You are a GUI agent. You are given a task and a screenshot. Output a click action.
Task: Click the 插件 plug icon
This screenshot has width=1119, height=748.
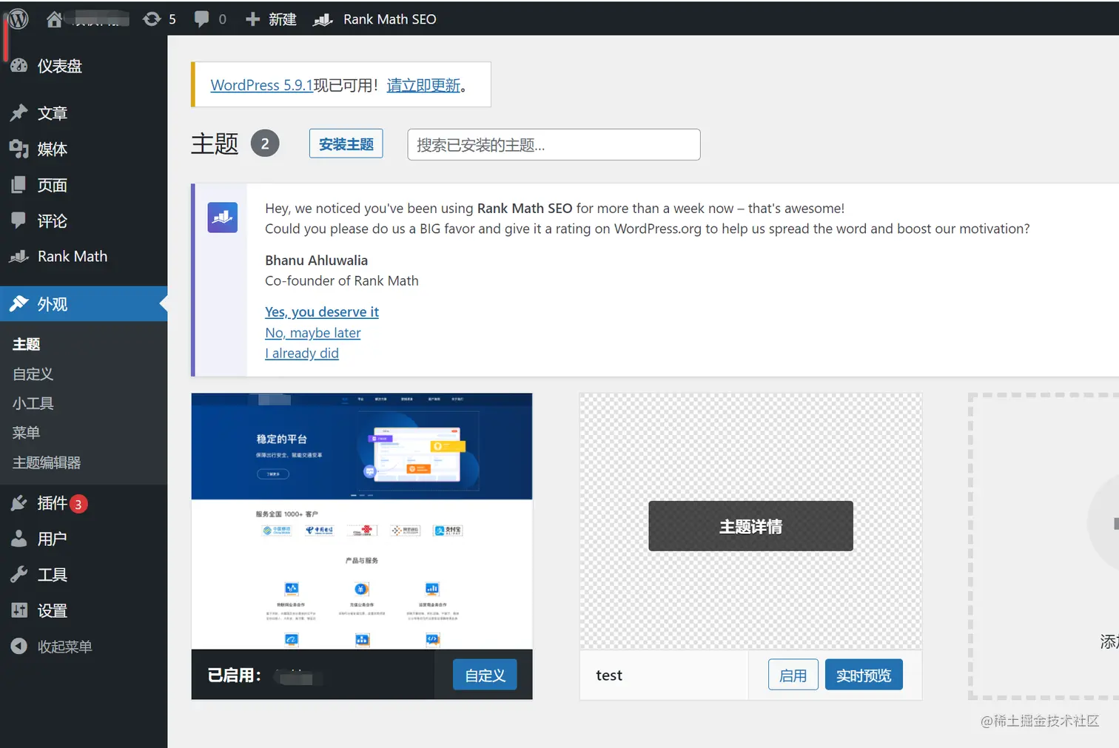click(19, 503)
